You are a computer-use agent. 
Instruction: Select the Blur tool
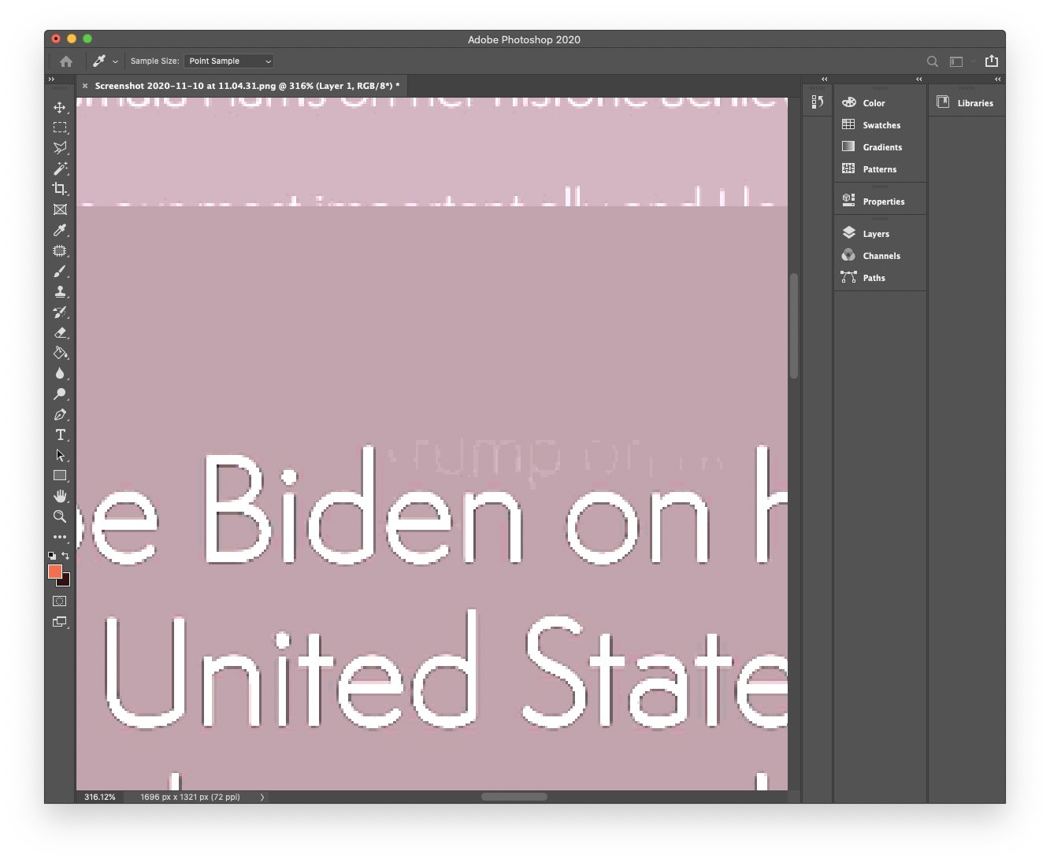pyautogui.click(x=60, y=373)
